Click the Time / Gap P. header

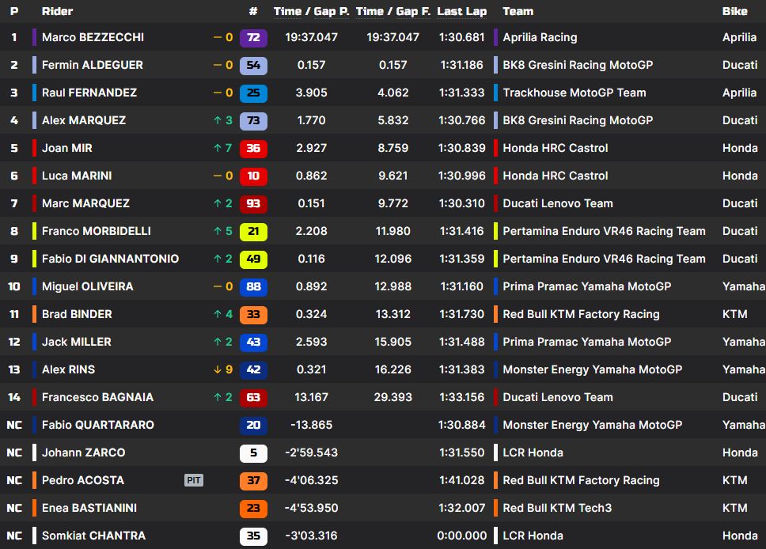311,11
